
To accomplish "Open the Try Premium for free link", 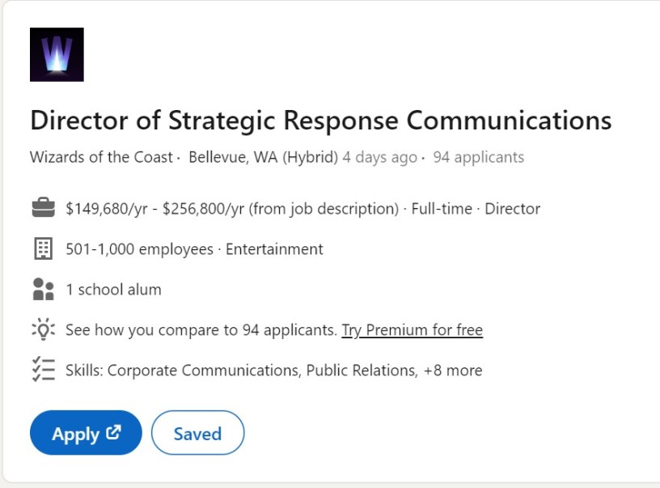I will coord(412,330).
